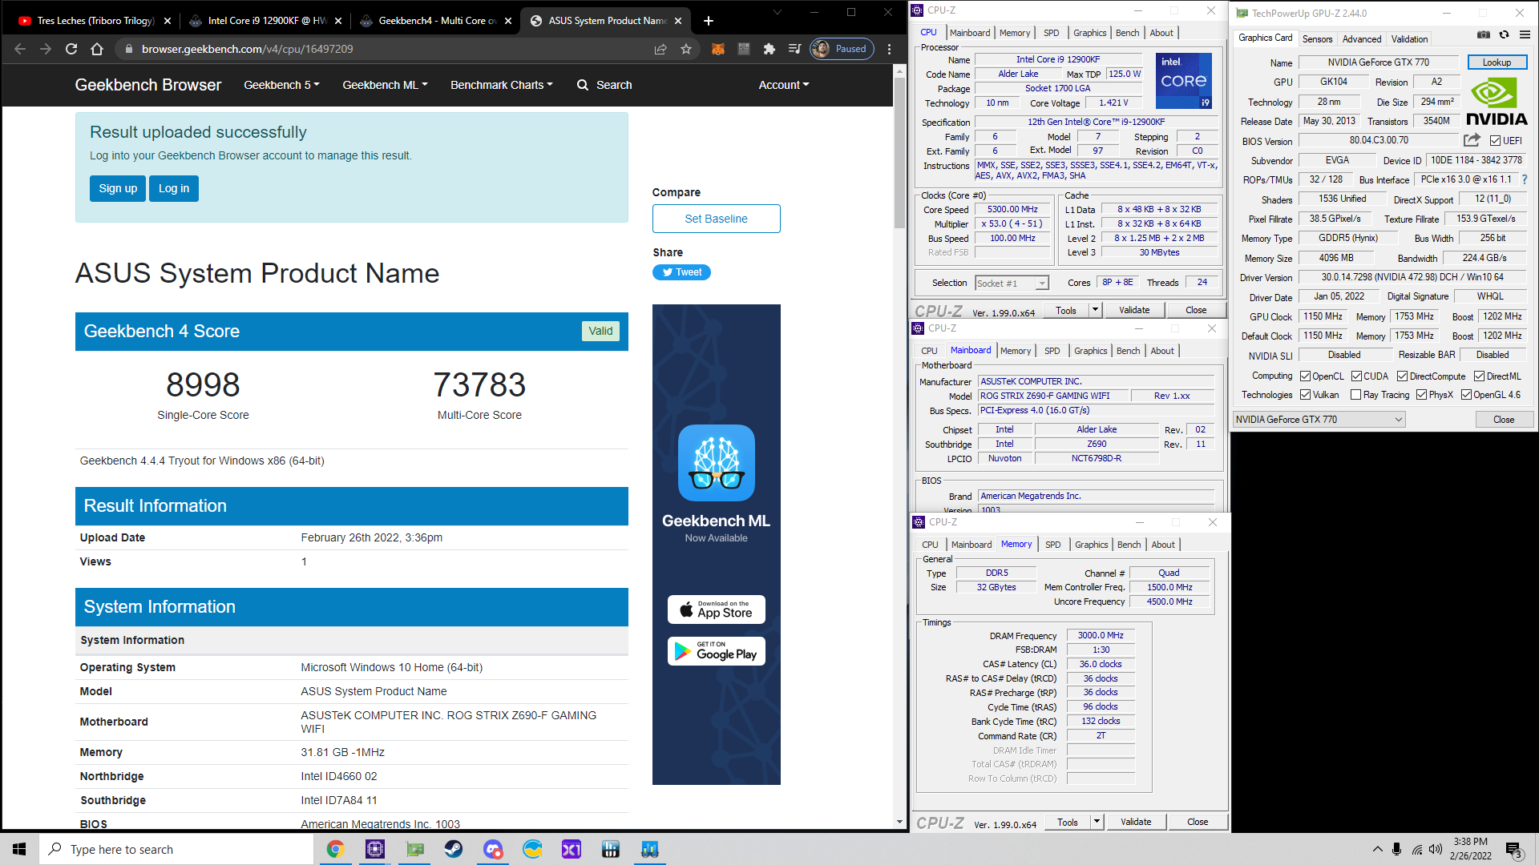Share this page from the address bar
The width and height of the screenshot is (1539, 865).
pyautogui.click(x=660, y=49)
